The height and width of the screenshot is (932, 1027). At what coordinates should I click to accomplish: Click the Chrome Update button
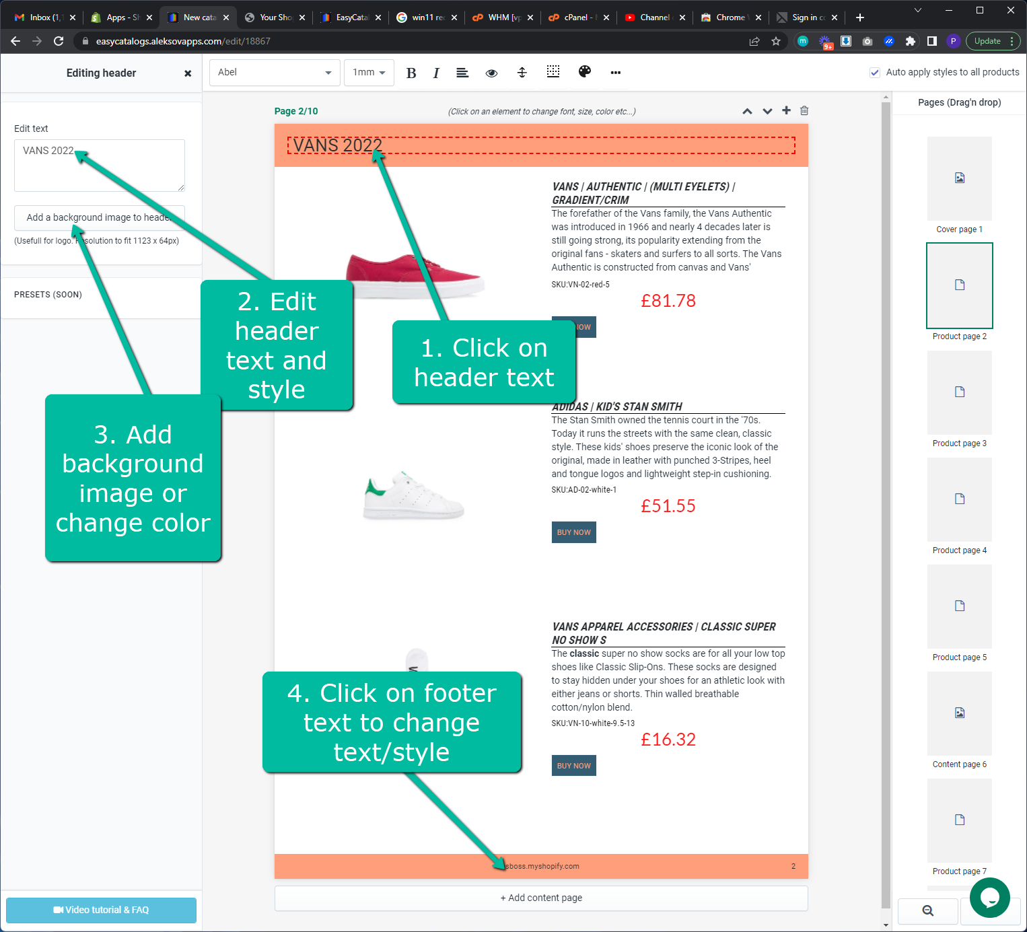coord(993,41)
